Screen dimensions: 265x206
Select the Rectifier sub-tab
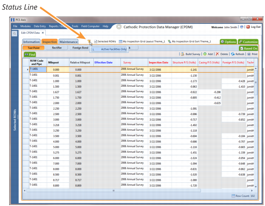(x=57, y=48)
